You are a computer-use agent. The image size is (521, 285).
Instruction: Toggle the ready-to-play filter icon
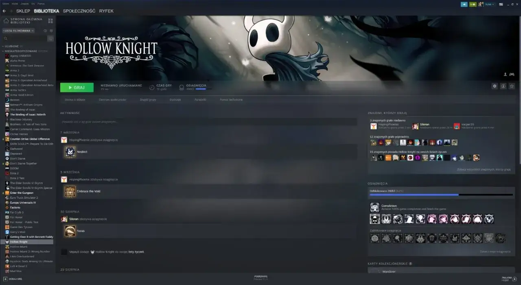click(x=51, y=31)
